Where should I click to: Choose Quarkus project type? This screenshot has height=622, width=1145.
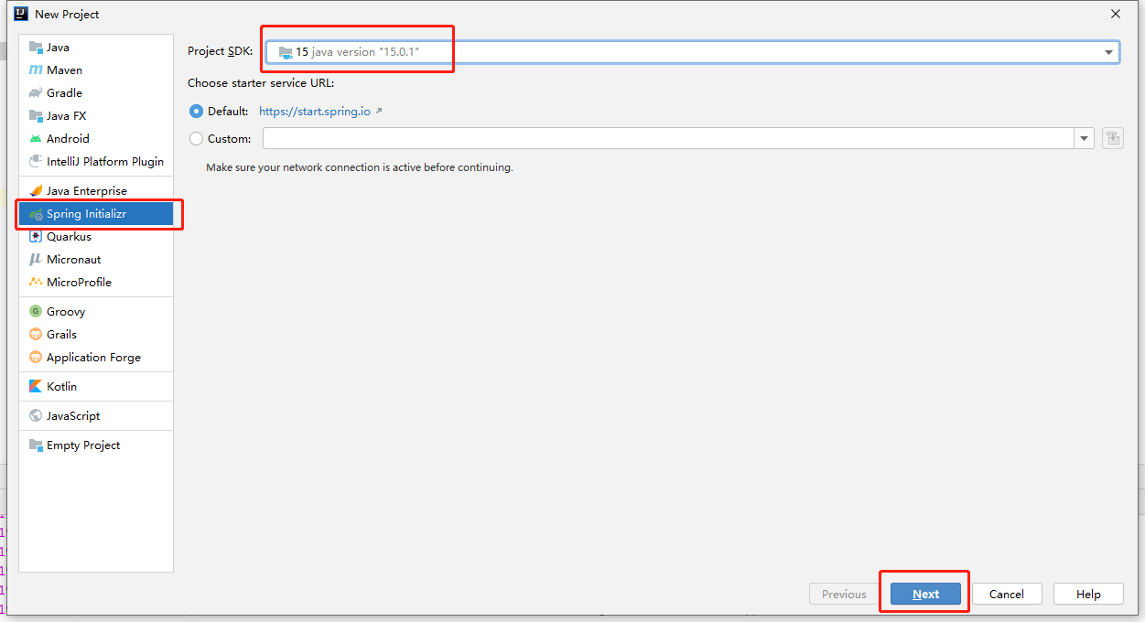96,237
